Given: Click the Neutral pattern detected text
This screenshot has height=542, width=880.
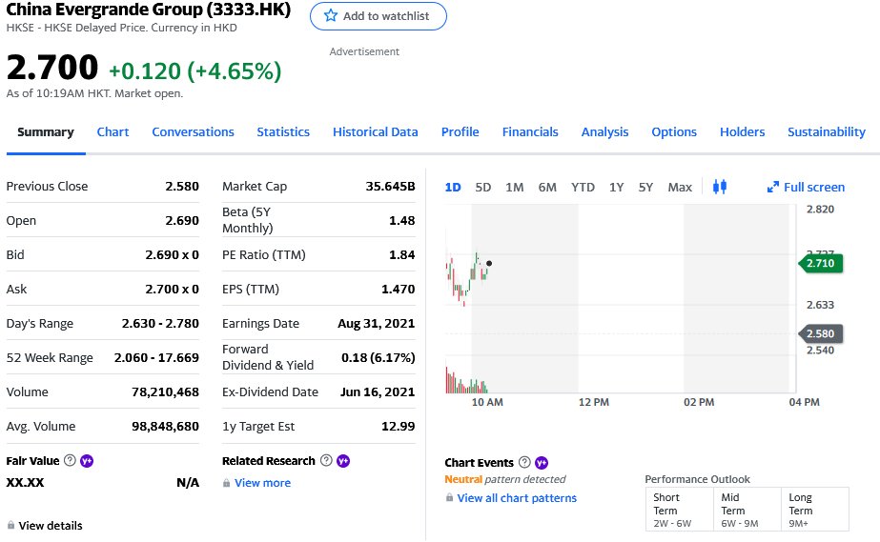Looking at the screenshot, I should [x=504, y=479].
